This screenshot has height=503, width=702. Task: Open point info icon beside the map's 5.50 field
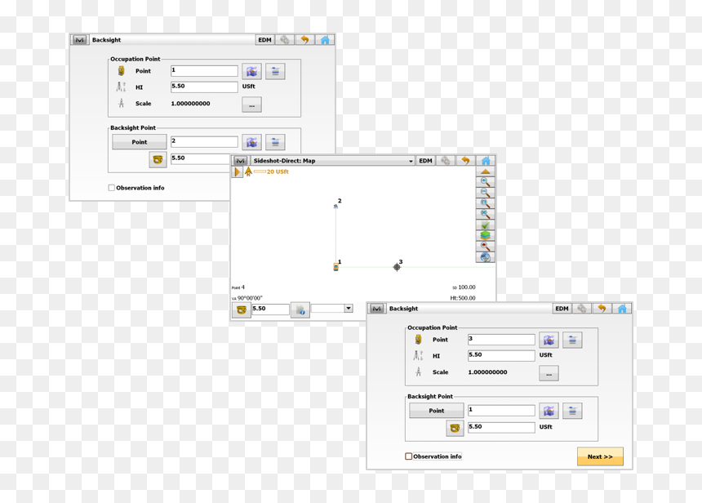coord(300,309)
